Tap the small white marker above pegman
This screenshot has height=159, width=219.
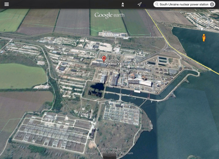202,29
